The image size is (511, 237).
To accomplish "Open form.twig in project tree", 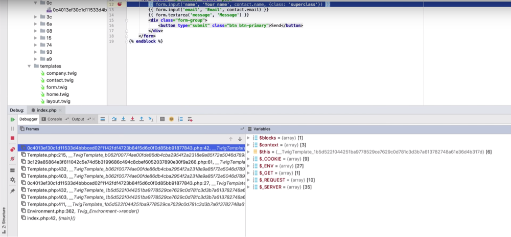I will tap(56, 88).
